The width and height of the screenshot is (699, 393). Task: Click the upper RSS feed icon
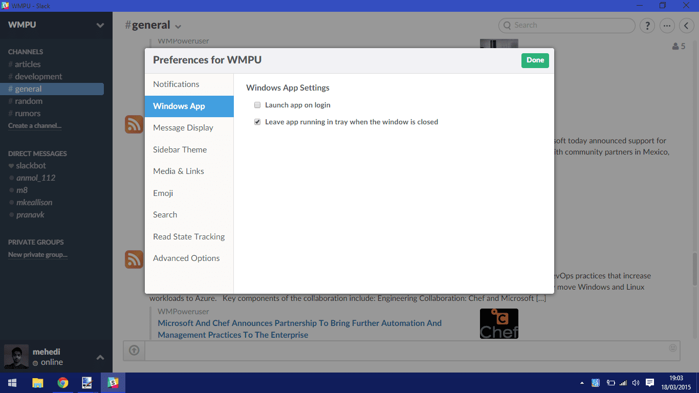pos(134,124)
